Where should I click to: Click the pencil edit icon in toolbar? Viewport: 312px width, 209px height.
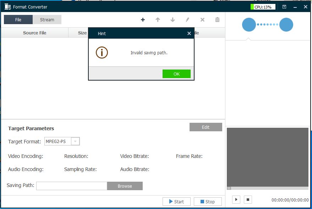pyautogui.click(x=187, y=20)
